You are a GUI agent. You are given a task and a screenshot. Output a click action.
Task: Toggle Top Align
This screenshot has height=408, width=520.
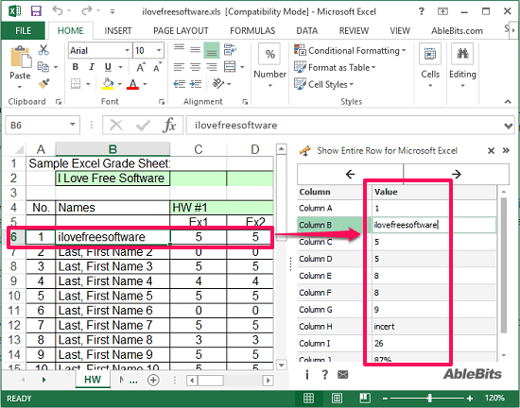click(179, 50)
